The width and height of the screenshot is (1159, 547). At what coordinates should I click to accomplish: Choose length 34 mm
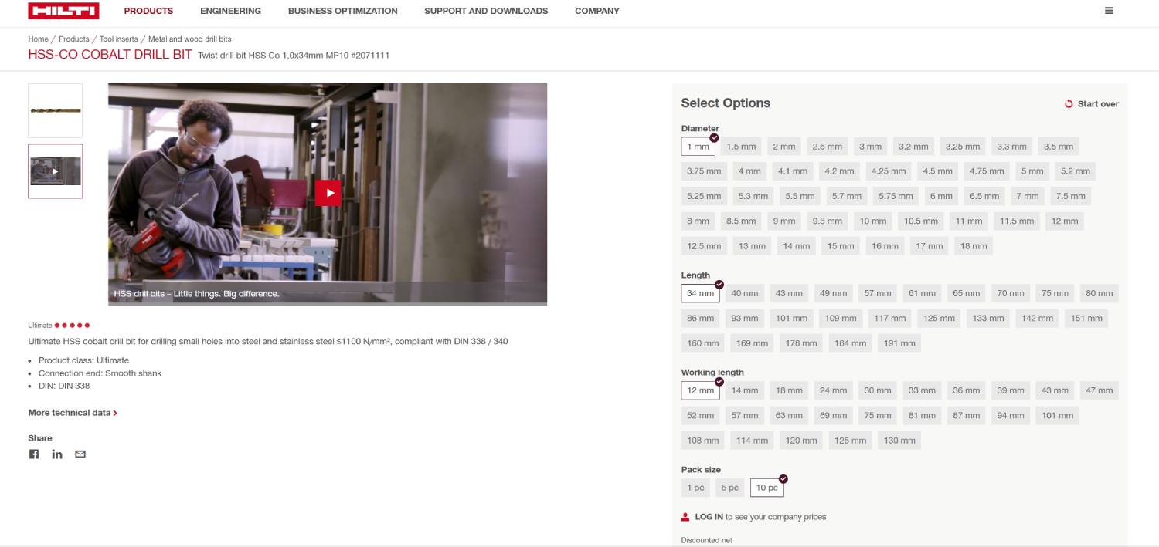pyautogui.click(x=701, y=293)
